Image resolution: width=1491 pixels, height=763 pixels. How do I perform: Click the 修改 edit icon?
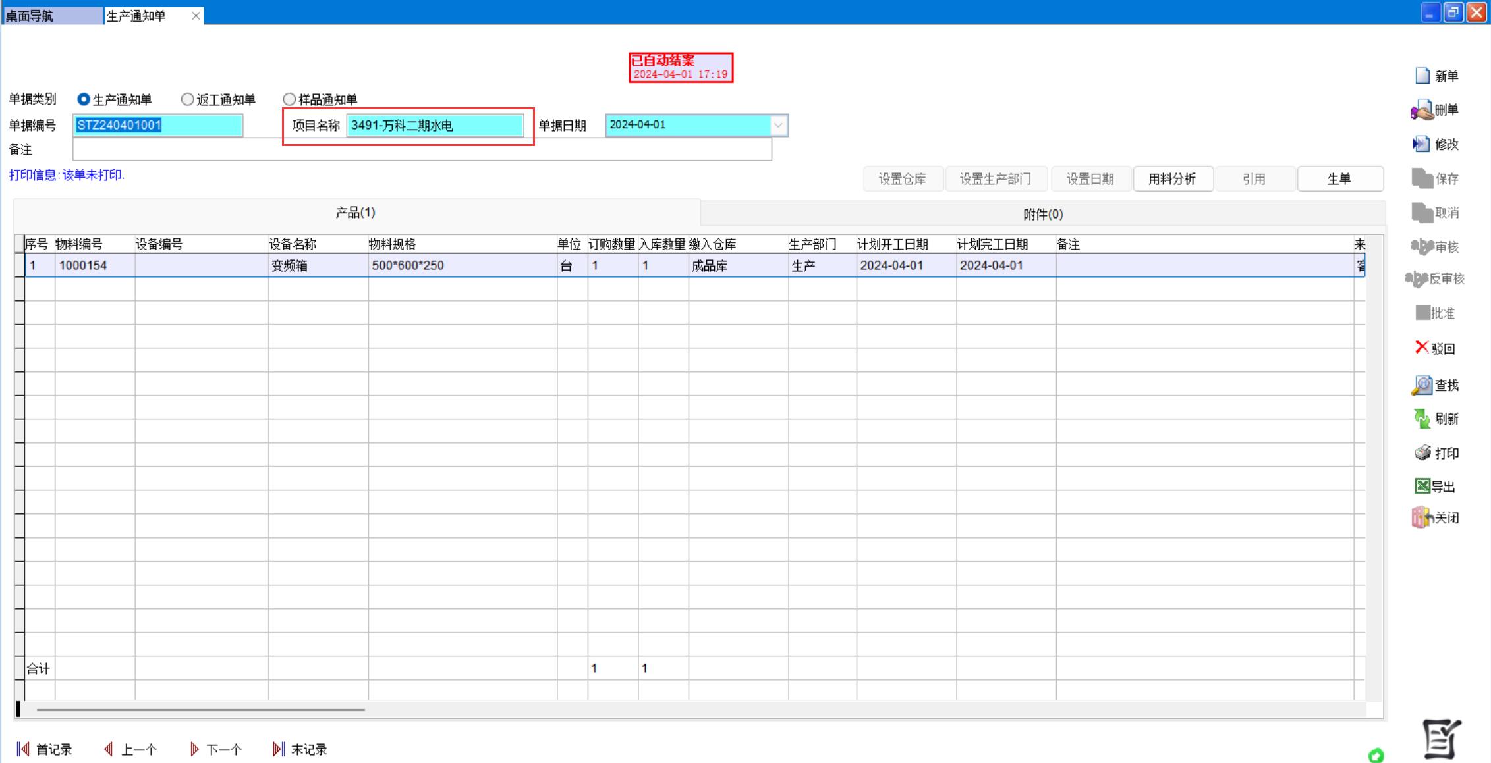coord(1422,144)
